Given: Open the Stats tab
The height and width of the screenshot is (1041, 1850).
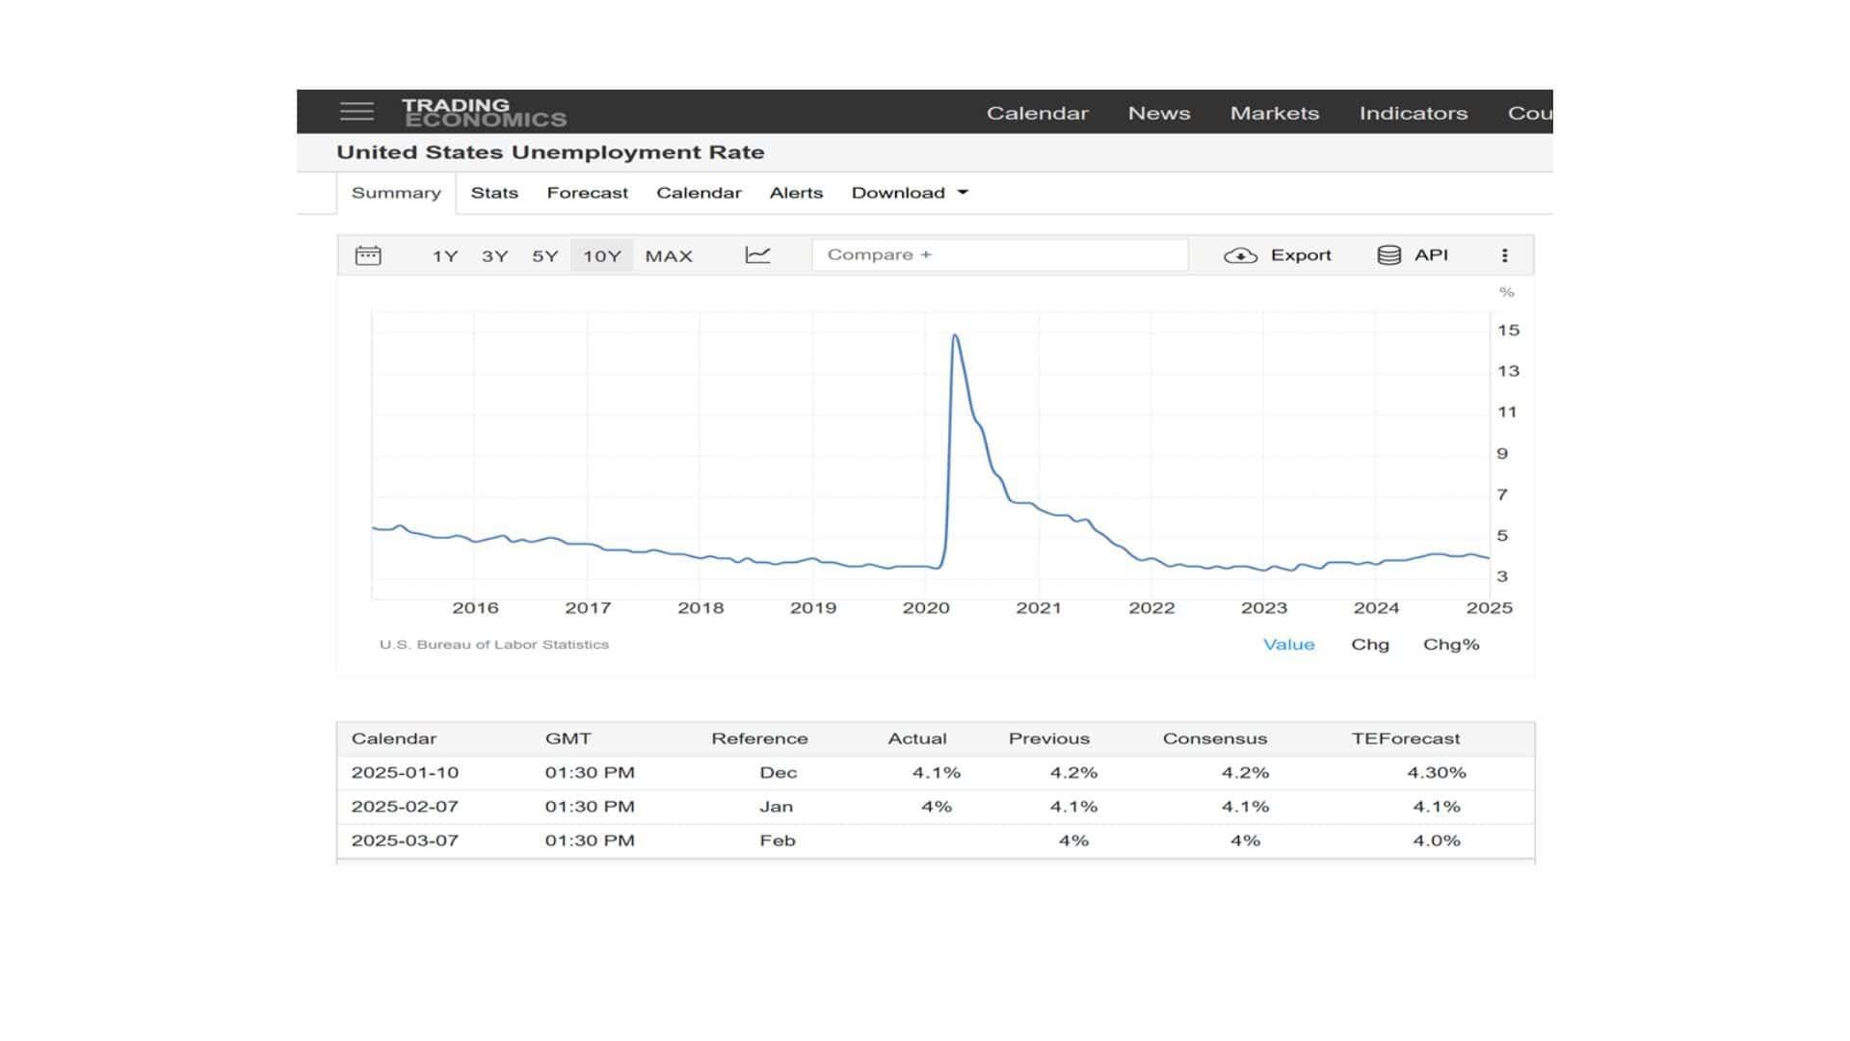Looking at the screenshot, I should pyautogui.click(x=494, y=193).
